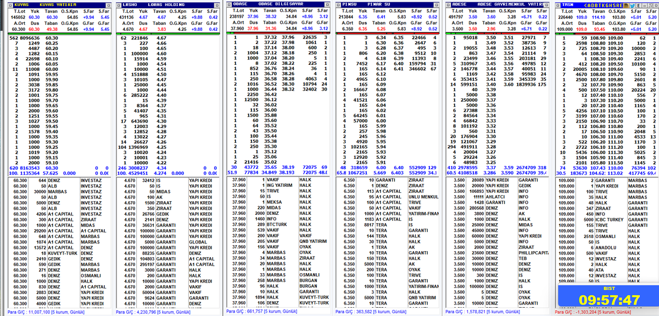
Task: Click Para G/Ç 11,007,100 status under KUYAS
Action: click(45, 313)
